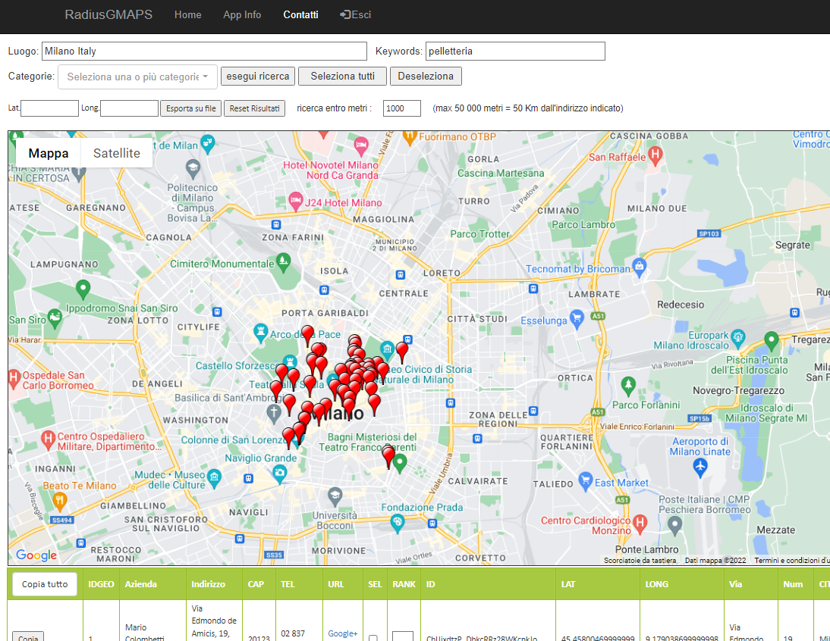
Task: Click the Copia tutto button
Action: 45,584
